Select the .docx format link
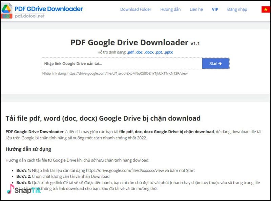Screen dimensions: 271x201 click(x=149, y=52)
